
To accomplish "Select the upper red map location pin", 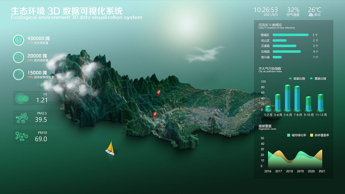I will (159, 92).
